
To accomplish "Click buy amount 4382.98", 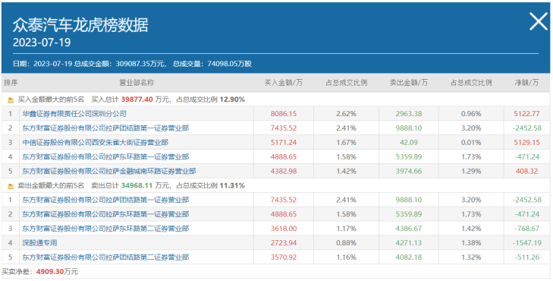I will [284, 171].
